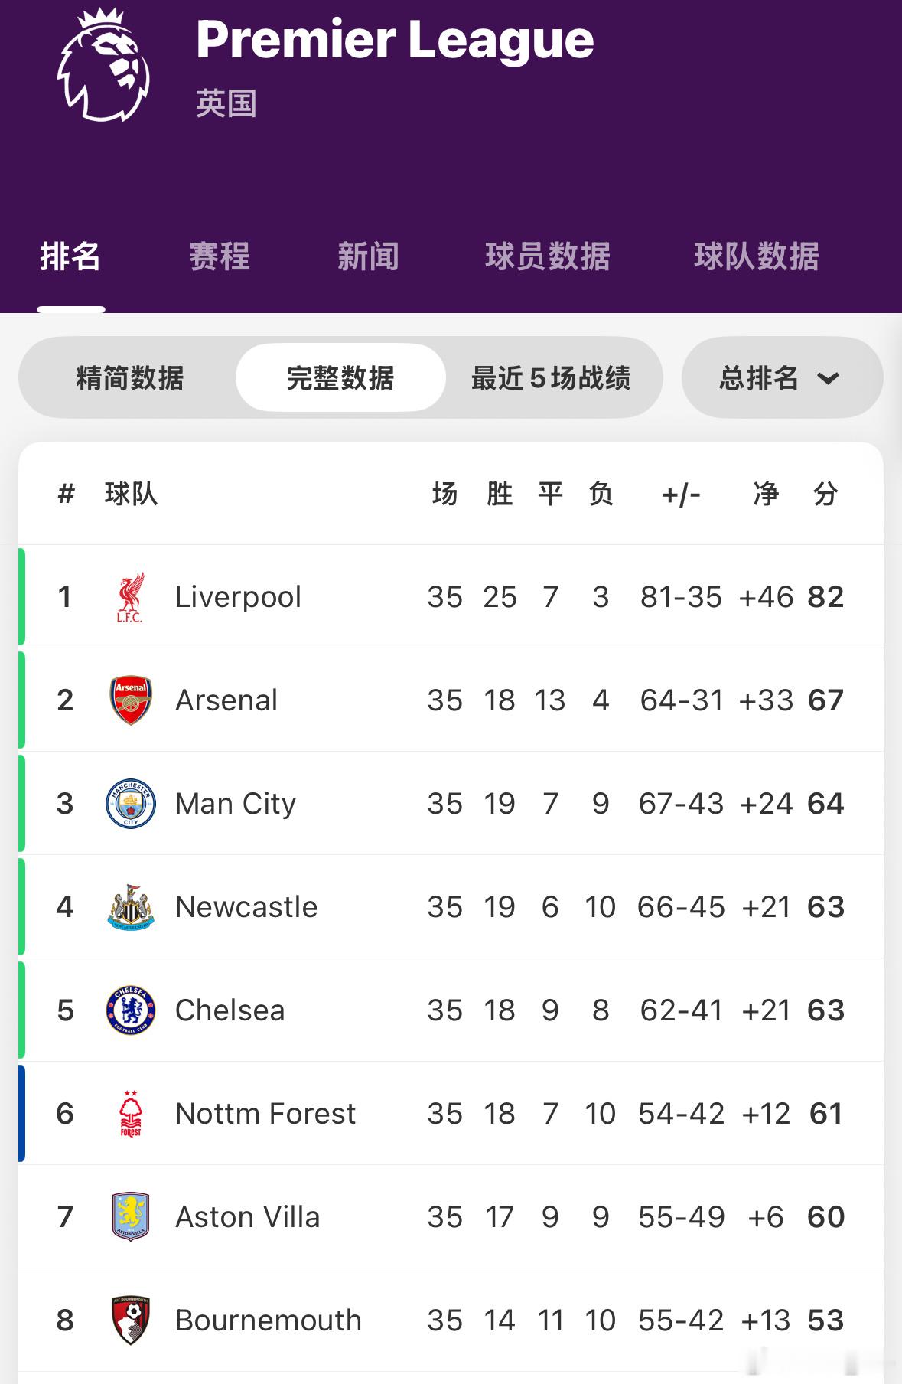
Task: Switch to 精简数据 view
Action: (130, 378)
